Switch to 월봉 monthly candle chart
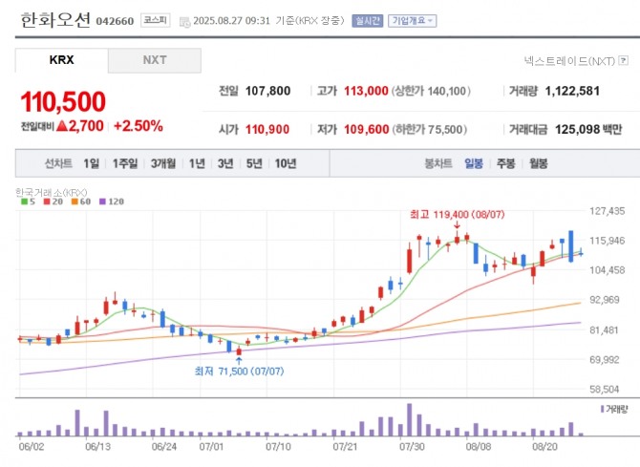The image size is (640, 467). click(x=538, y=163)
